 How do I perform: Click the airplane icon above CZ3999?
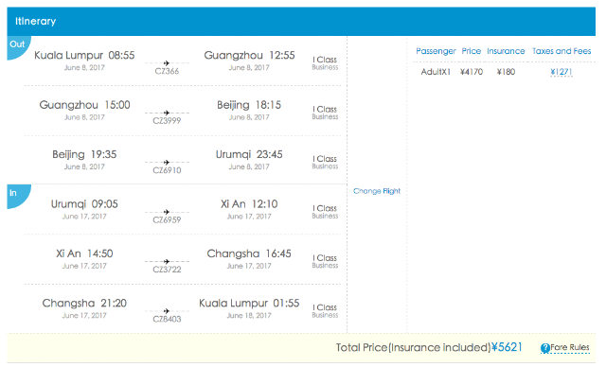click(167, 113)
